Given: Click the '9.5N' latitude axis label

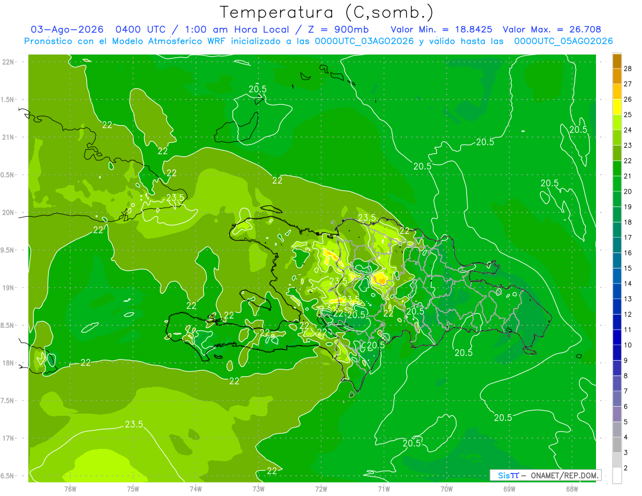Looking at the screenshot, I should point(8,250).
